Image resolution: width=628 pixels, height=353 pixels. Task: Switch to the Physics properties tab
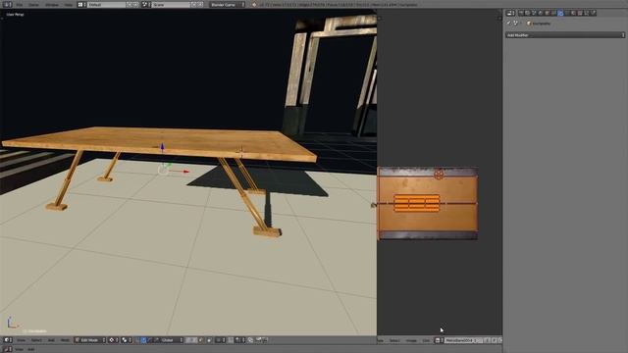pos(593,13)
